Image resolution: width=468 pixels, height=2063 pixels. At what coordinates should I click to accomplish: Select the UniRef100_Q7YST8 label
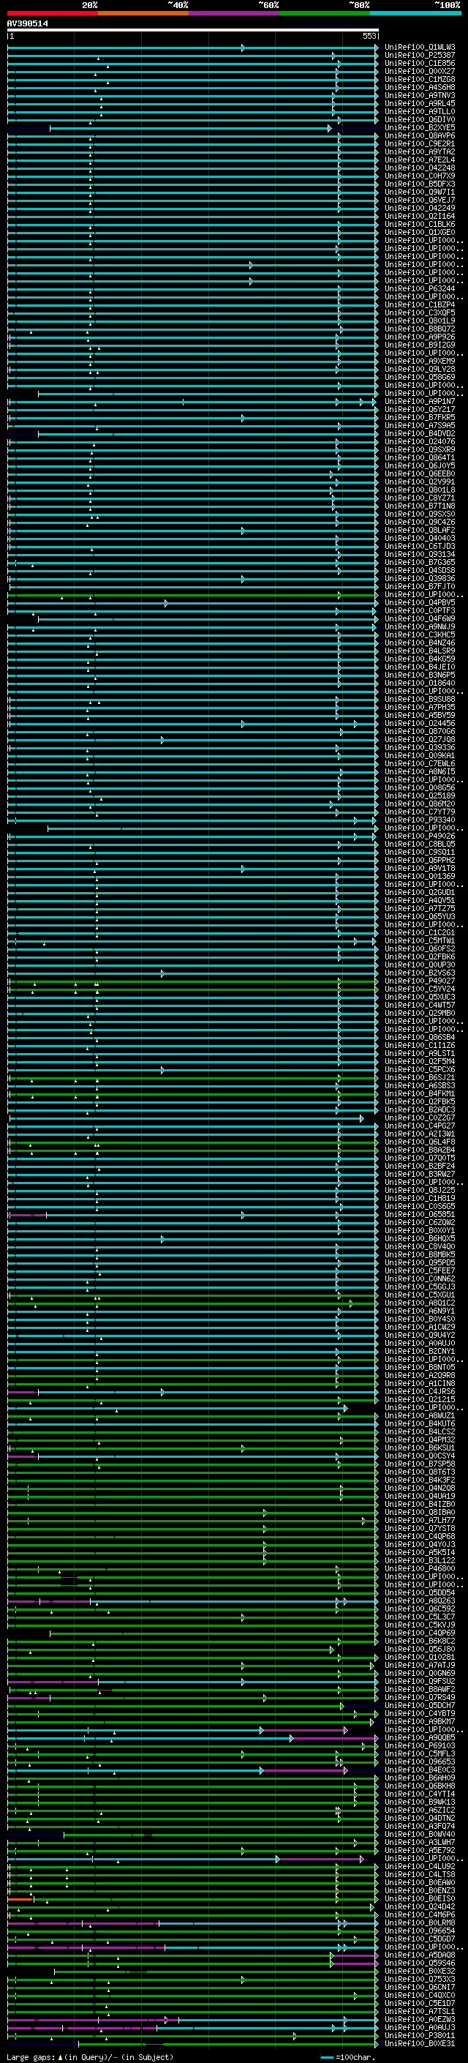[420, 1528]
